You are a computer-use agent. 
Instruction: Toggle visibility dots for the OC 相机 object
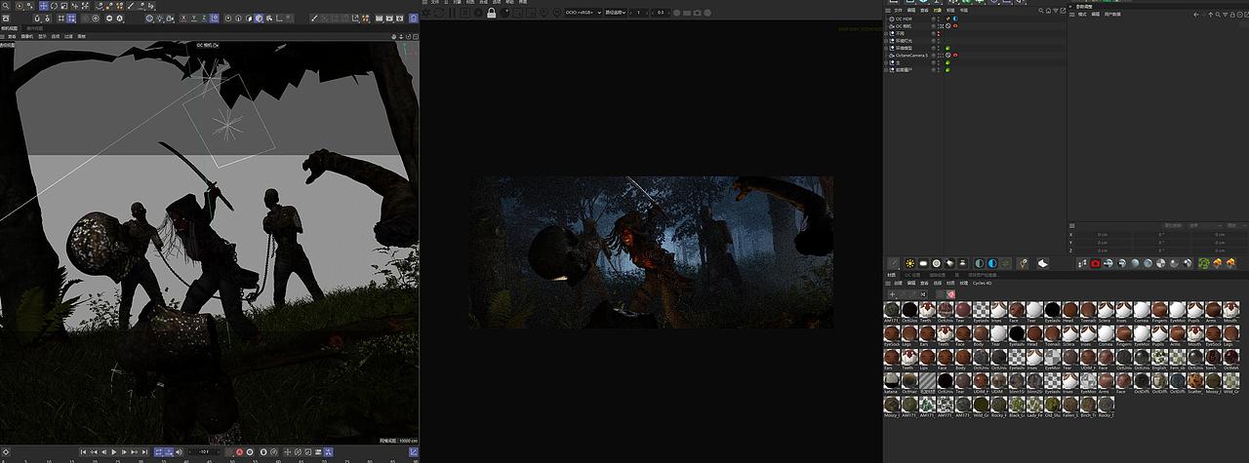(938, 26)
